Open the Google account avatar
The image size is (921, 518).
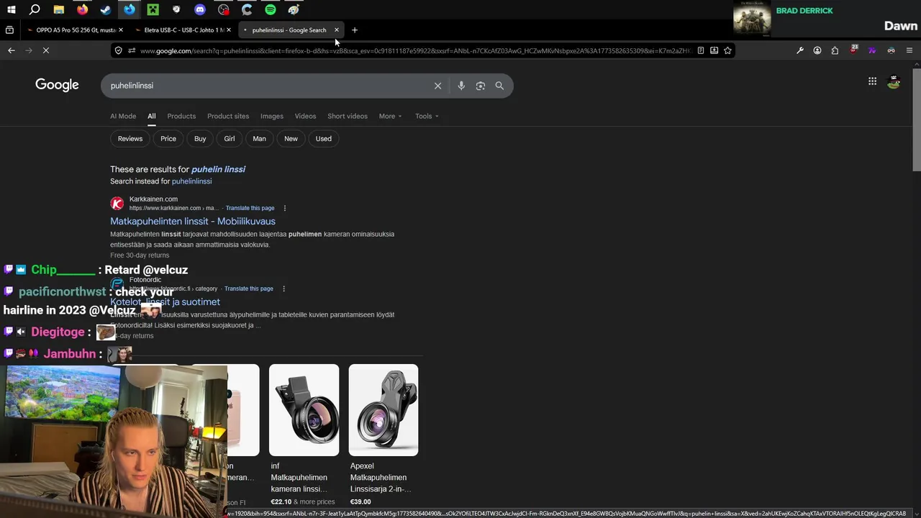[894, 82]
